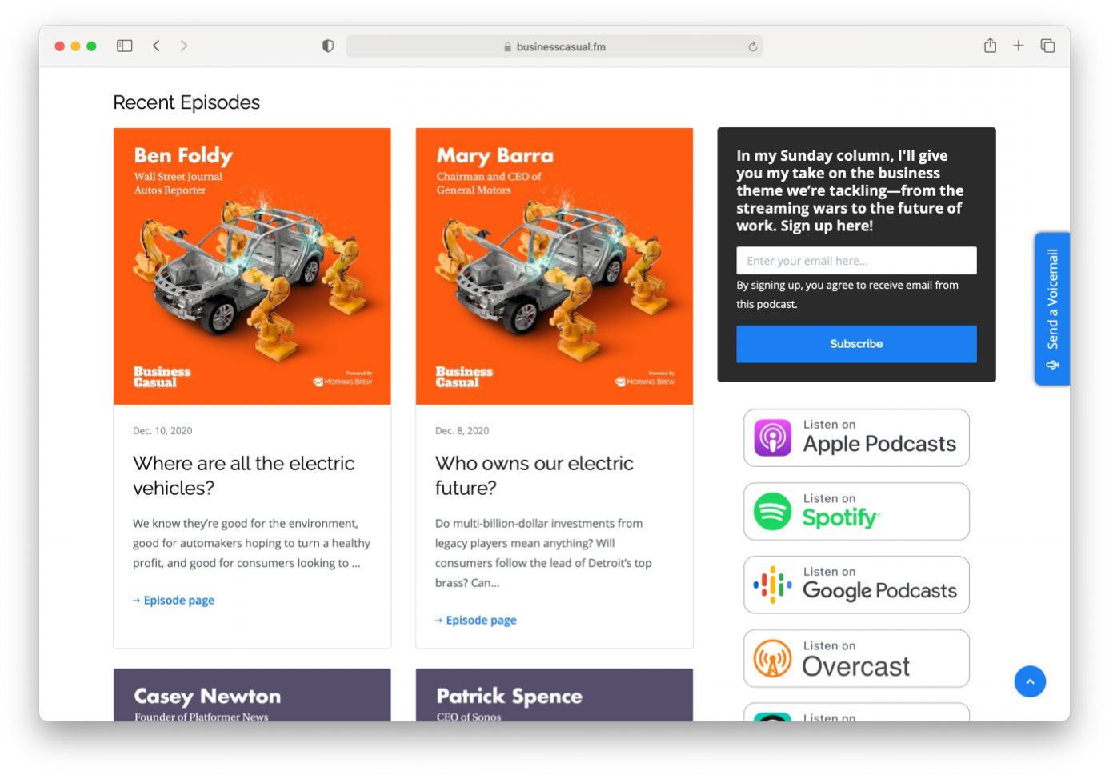Screen dimensions: 1109x775
Task: Click the Dec. 10, 2020 date
Action: point(162,430)
